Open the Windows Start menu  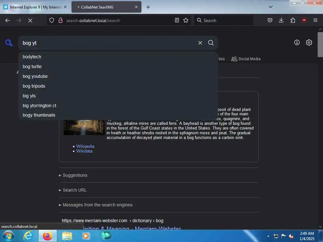click(x=9, y=236)
